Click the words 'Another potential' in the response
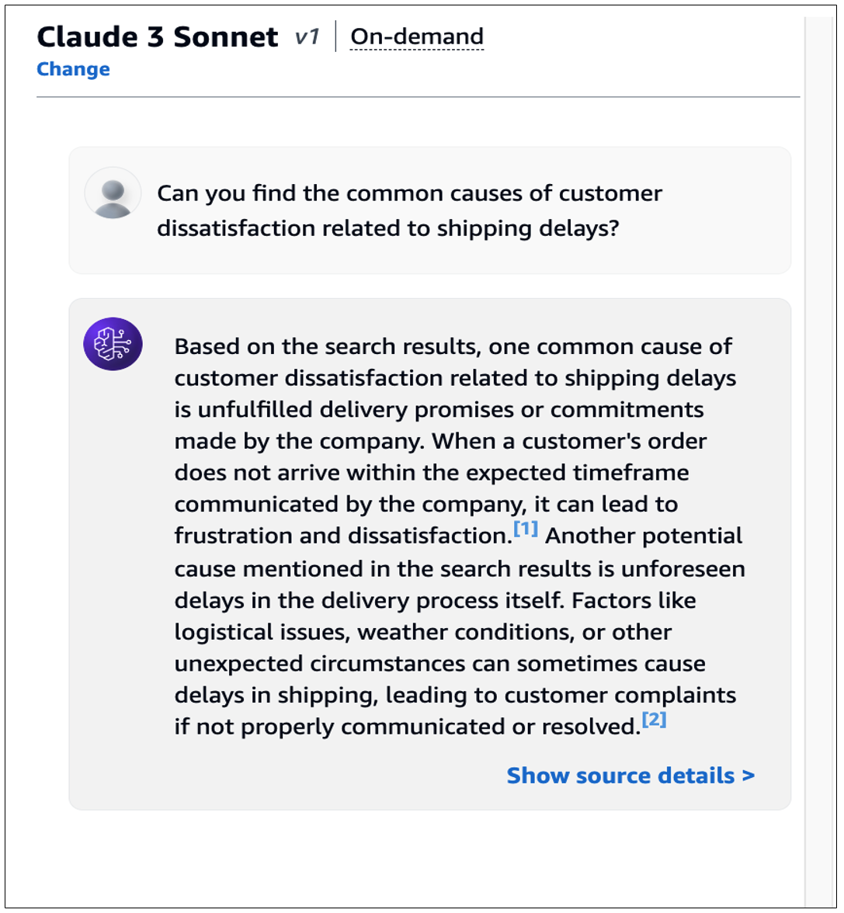 tap(644, 536)
